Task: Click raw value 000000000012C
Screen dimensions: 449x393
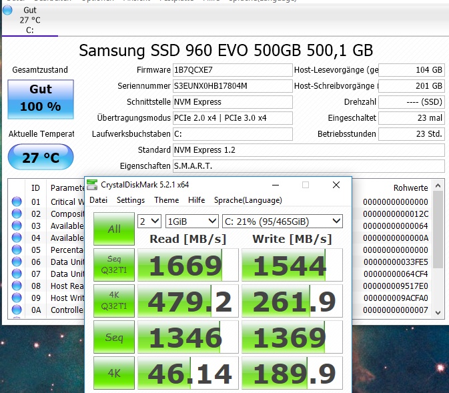Action: pos(396,214)
